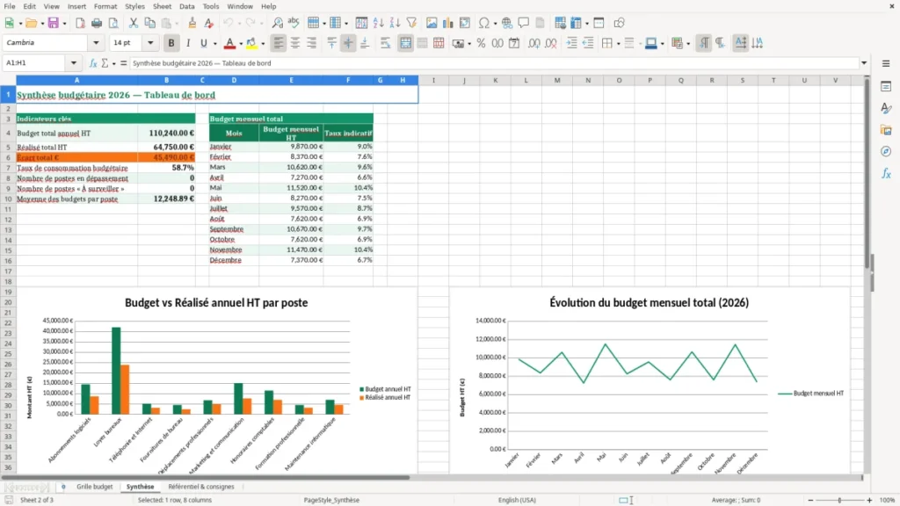Toggle Center Vertically alignment
900x506 pixels.
pyautogui.click(x=348, y=43)
